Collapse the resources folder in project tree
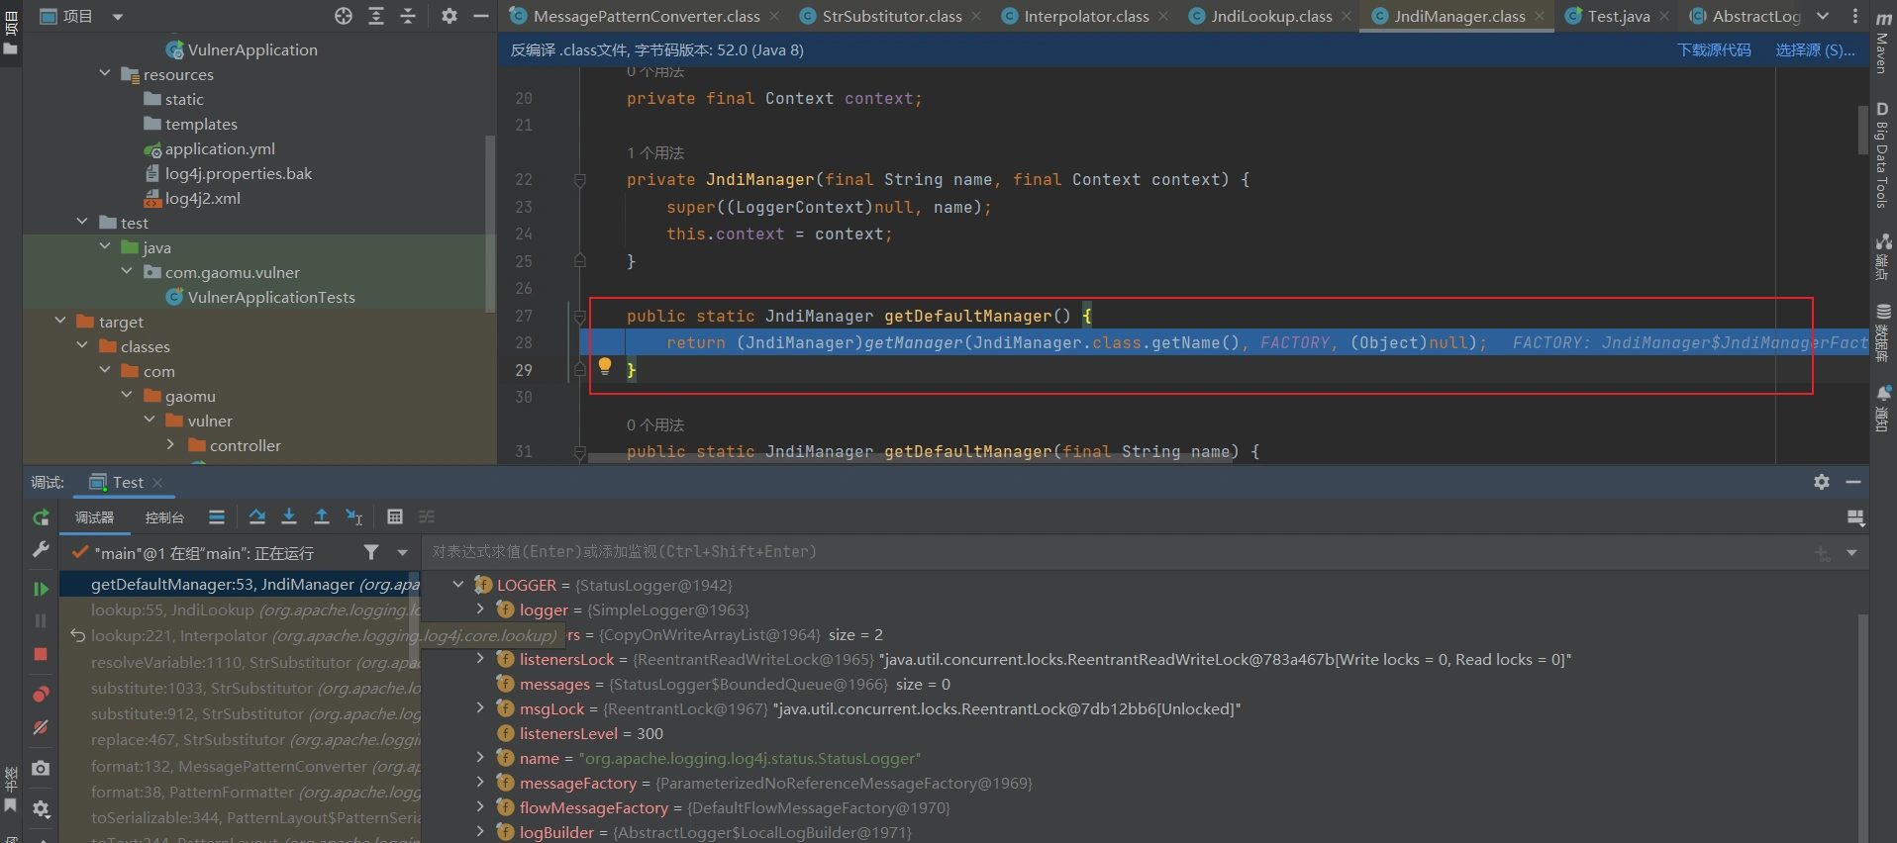Screen dimensions: 1897x843 [105, 74]
